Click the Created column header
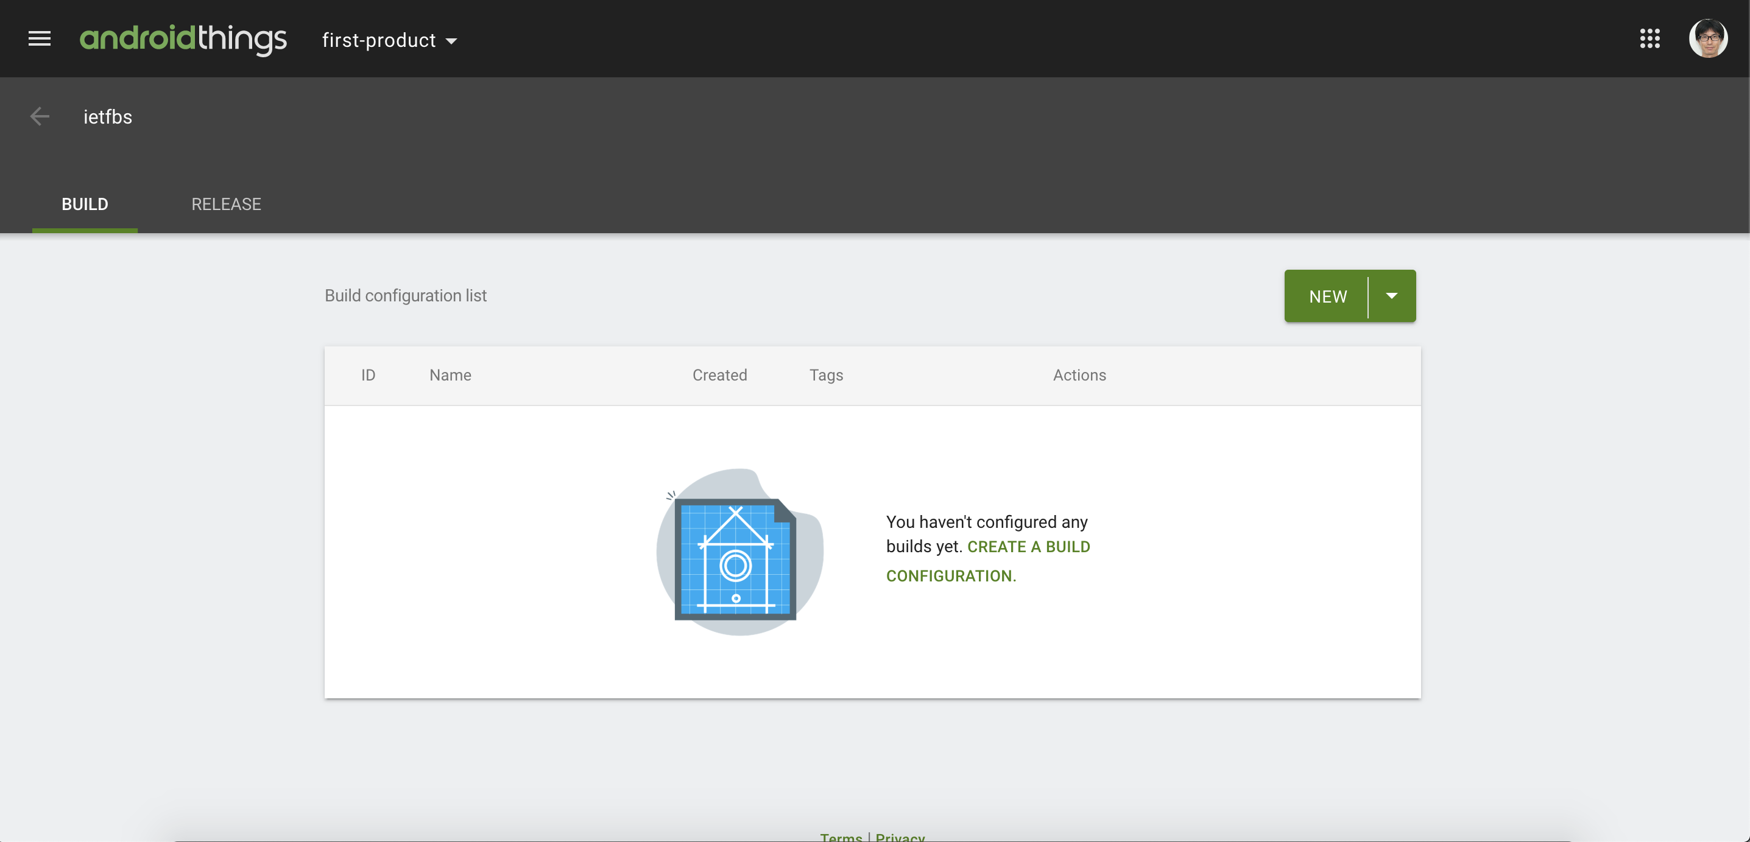 [719, 376]
